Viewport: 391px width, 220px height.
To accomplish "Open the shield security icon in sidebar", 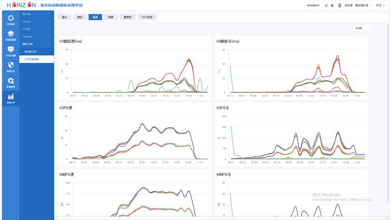I will pos(11,65).
